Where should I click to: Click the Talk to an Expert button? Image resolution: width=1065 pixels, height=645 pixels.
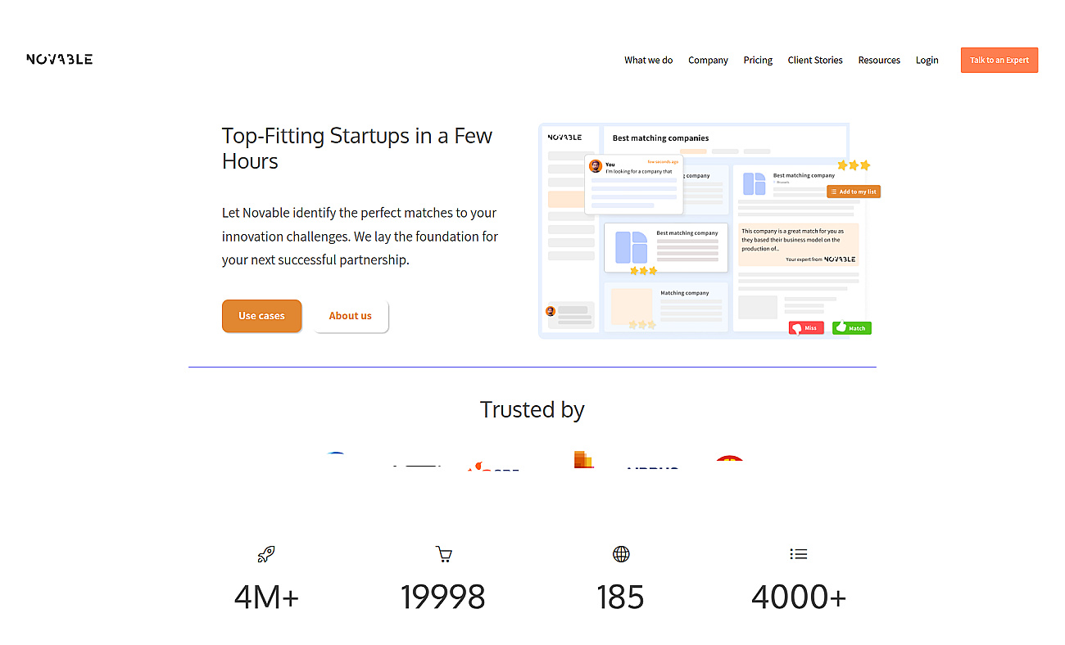(999, 60)
